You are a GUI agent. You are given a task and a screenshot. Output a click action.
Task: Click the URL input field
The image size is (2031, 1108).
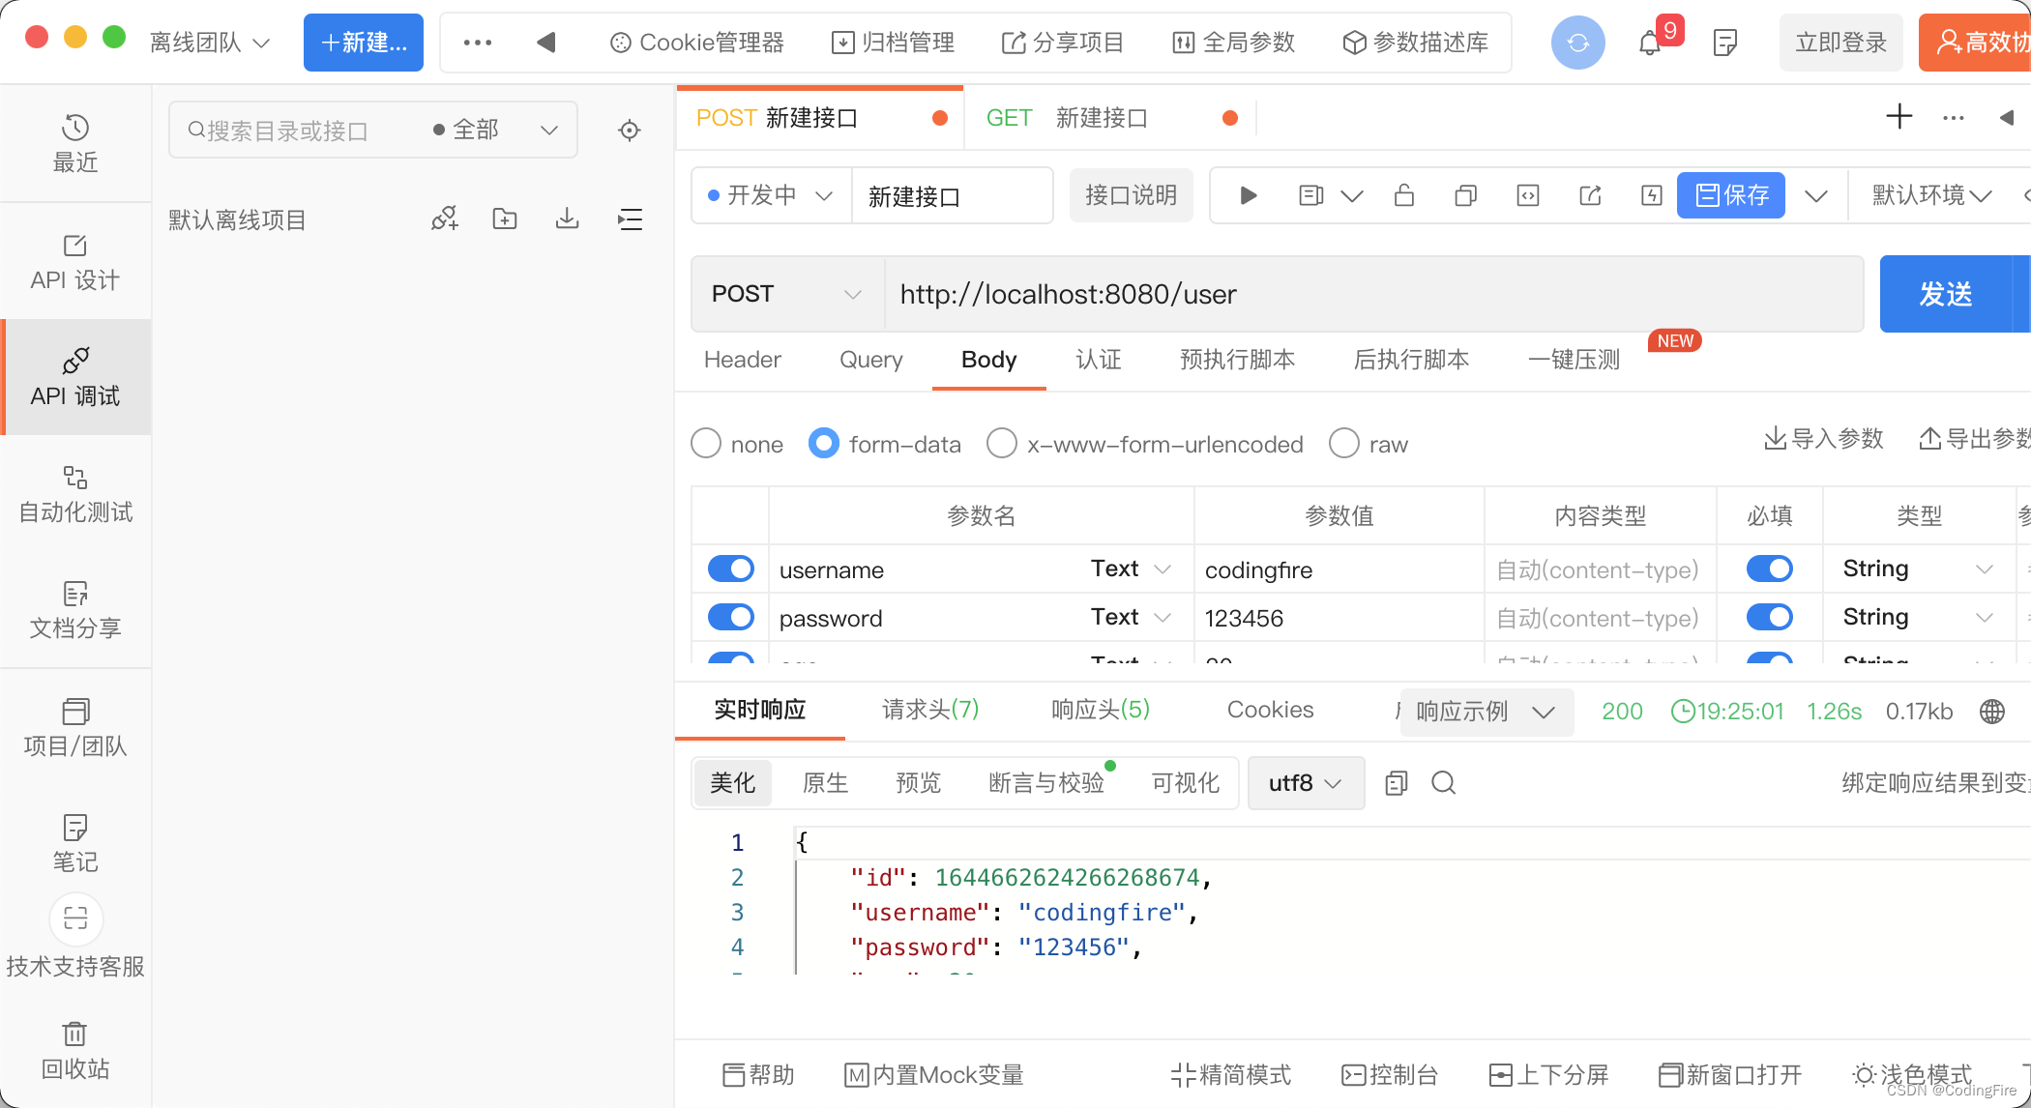point(1373,294)
